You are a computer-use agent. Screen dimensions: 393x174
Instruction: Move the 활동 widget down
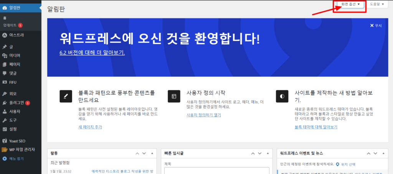click(x=144, y=153)
